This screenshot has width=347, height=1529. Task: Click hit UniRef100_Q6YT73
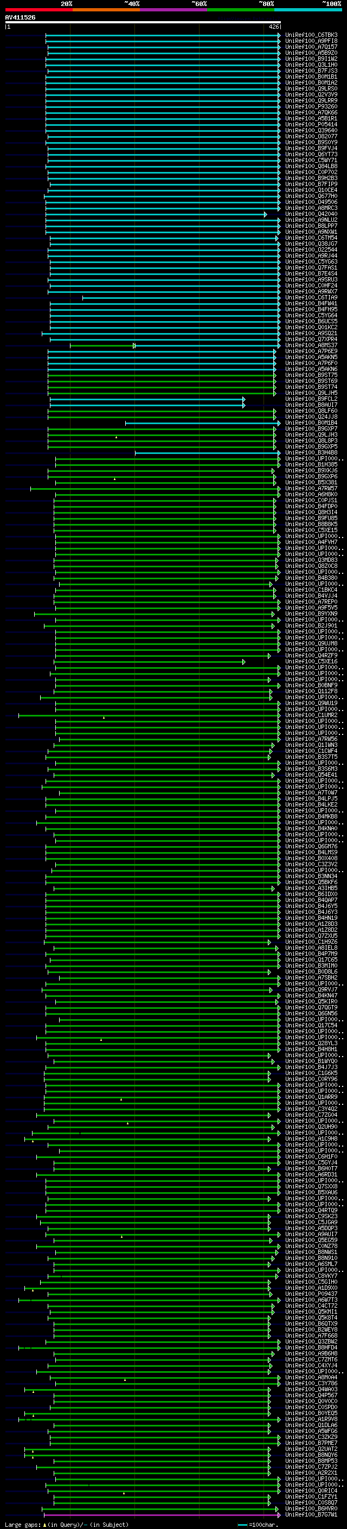[311, 155]
